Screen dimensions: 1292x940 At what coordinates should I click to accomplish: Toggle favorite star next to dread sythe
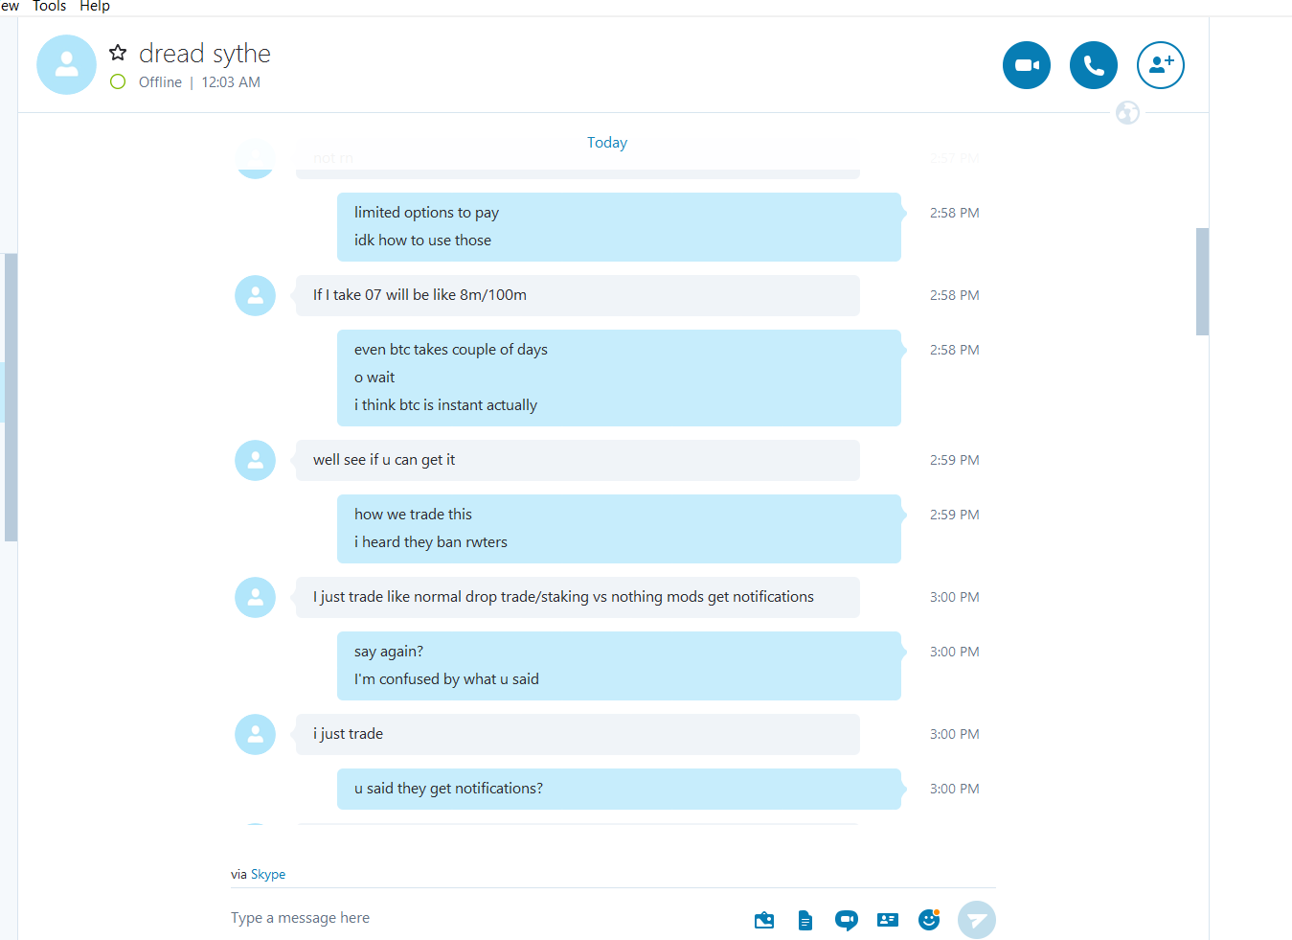coord(118,53)
